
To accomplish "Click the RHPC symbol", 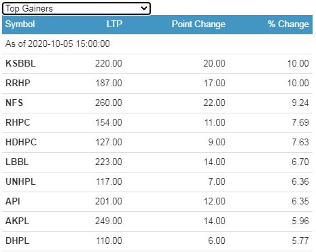I will click(18, 122).
